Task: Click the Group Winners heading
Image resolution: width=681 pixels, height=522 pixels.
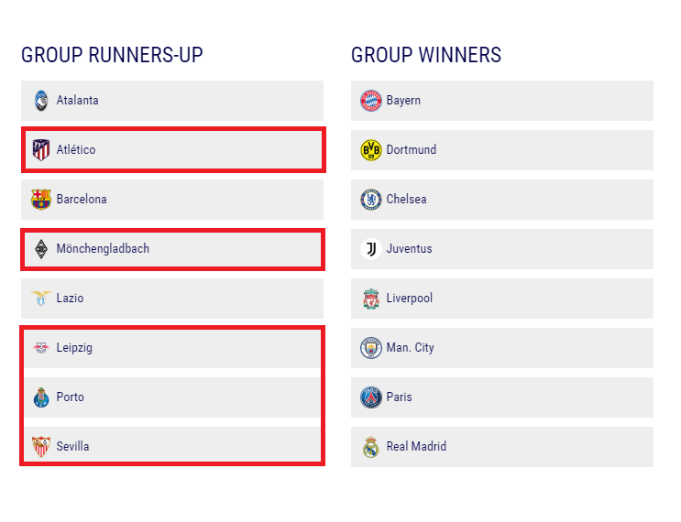Action: coord(426,55)
